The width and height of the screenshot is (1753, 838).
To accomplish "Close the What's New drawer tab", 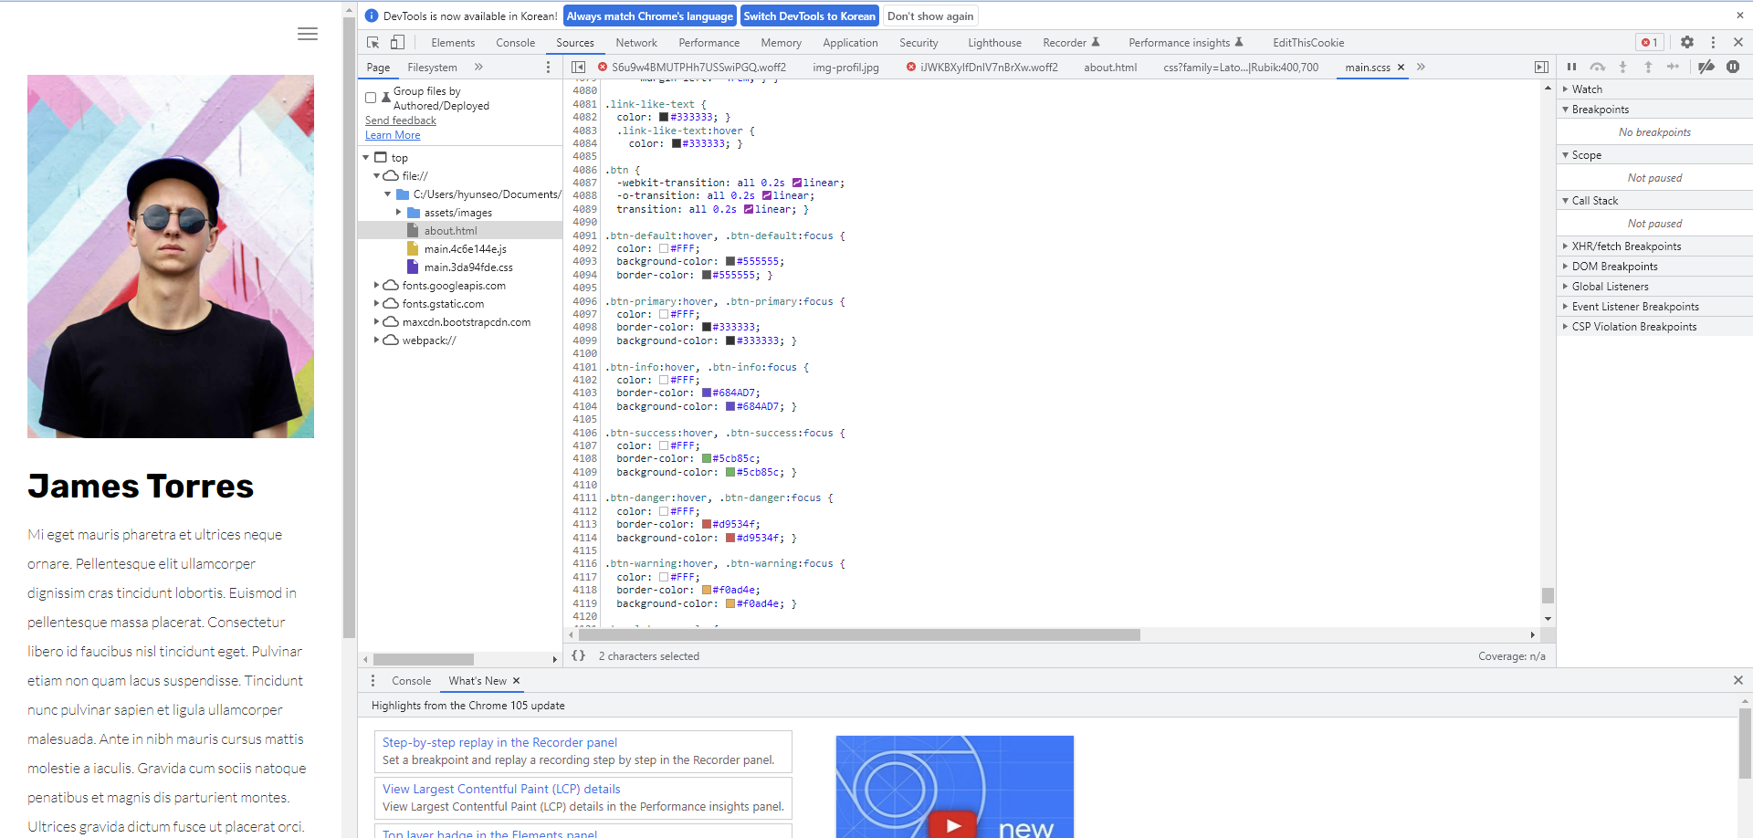I will tap(516, 681).
